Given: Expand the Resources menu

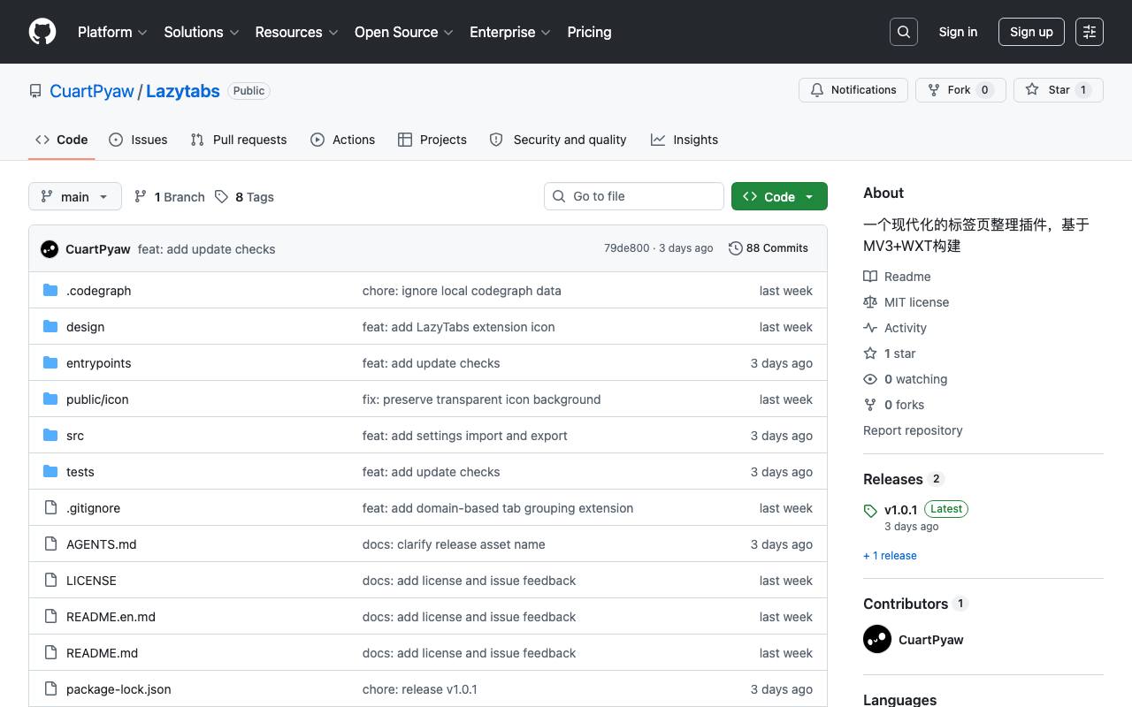Looking at the screenshot, I should (x=296, y=32).
